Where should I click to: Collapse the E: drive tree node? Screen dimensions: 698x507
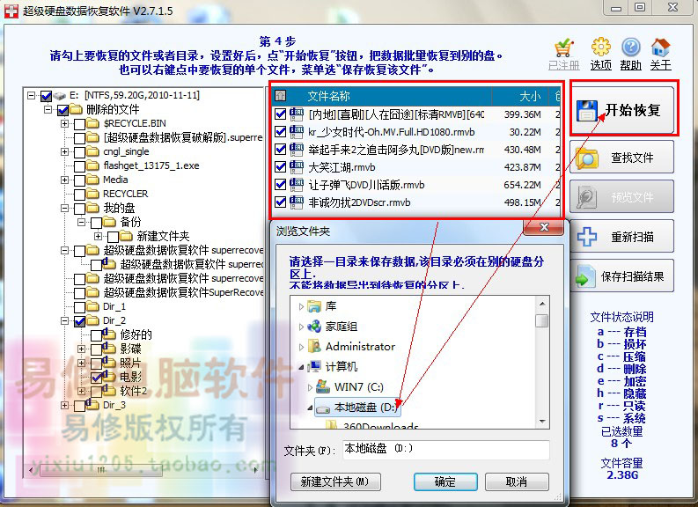(31, 95)
